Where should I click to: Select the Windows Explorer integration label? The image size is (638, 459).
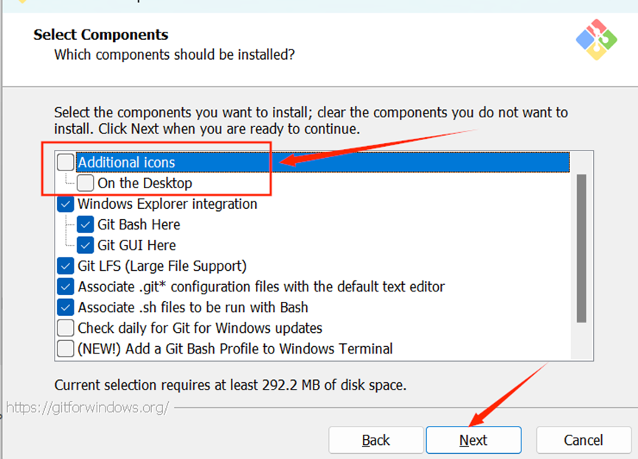pyautogui.click(x=167, y=204)
